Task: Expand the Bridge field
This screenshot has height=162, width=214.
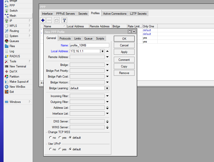Action: pyautogui.click(x=108, y=65)
